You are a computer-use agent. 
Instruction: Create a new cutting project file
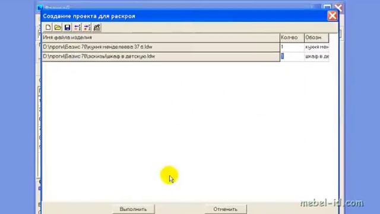coord(48,27)
